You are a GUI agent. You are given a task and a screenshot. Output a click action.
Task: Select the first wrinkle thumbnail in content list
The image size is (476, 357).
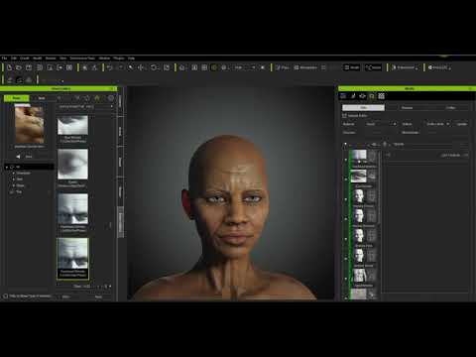pos(72,125)
